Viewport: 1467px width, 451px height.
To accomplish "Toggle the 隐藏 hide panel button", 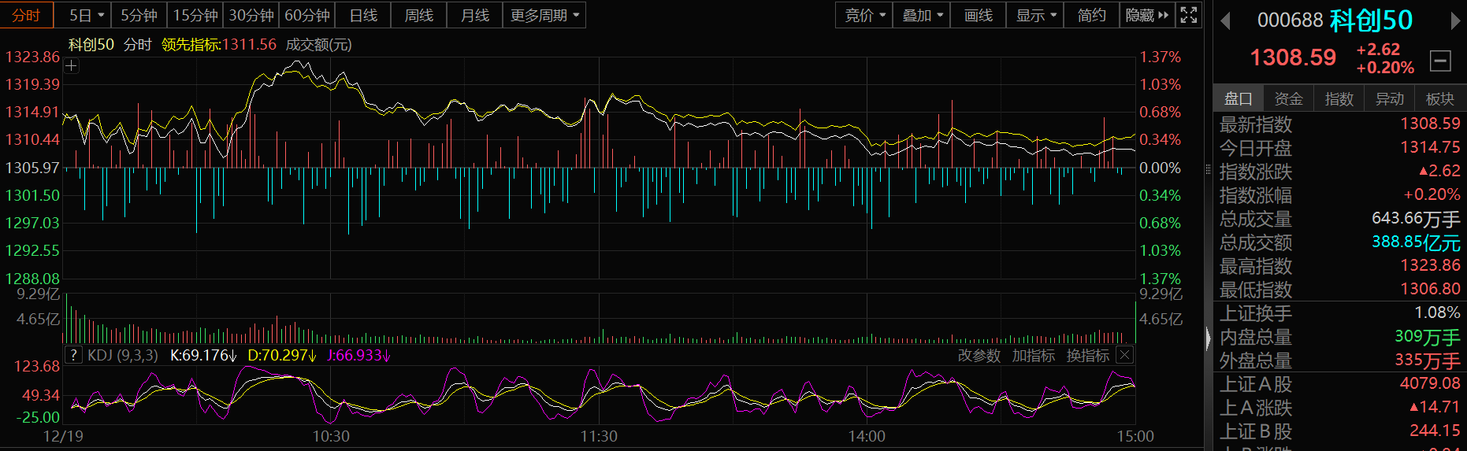I will [1146, 15].
